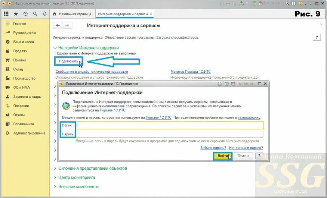The image size is (327, 198).
Task: Open the sections grid menu icon
Action: (6, 14)
